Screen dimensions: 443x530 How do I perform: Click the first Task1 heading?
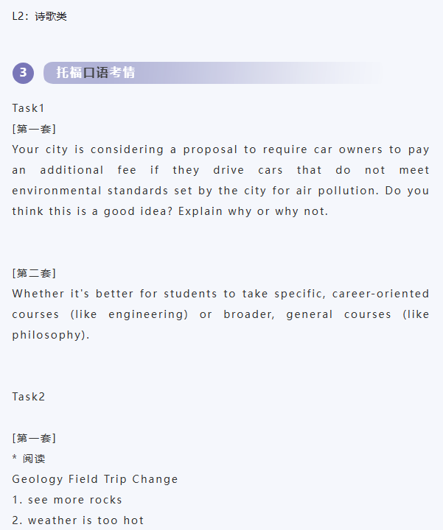29,108
